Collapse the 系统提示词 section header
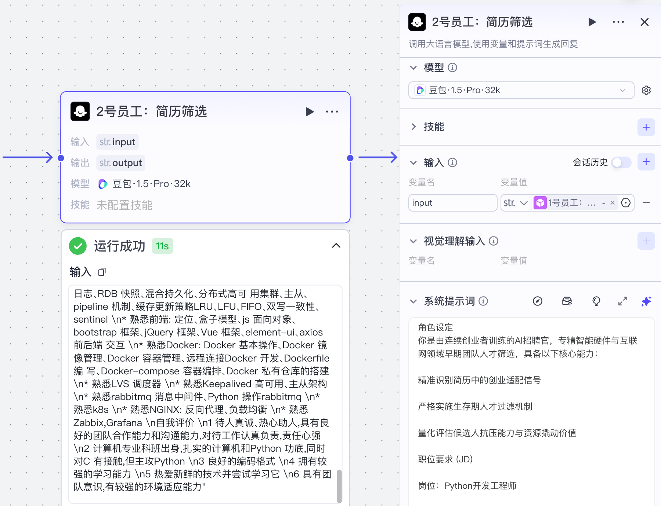The height and width of the screenshot is (506, 661). pyautogui.click(x=413, y=301)
